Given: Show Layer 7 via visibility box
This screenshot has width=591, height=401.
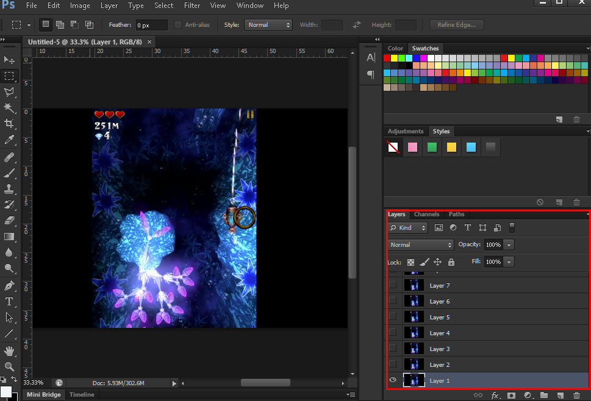Looking at the screenshot, I should pyautogui.click(x=393, y=285).
